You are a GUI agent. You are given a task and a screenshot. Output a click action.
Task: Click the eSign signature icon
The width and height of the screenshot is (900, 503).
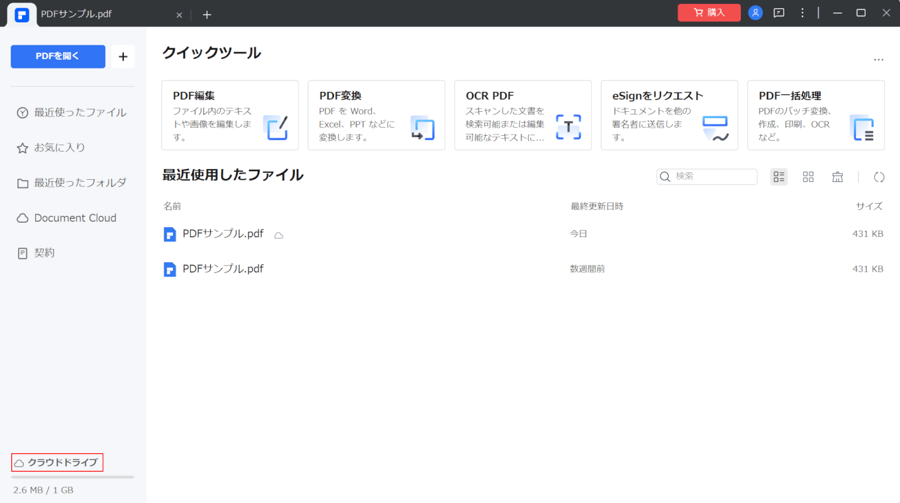pyautogui.click(x=715, y=128)
